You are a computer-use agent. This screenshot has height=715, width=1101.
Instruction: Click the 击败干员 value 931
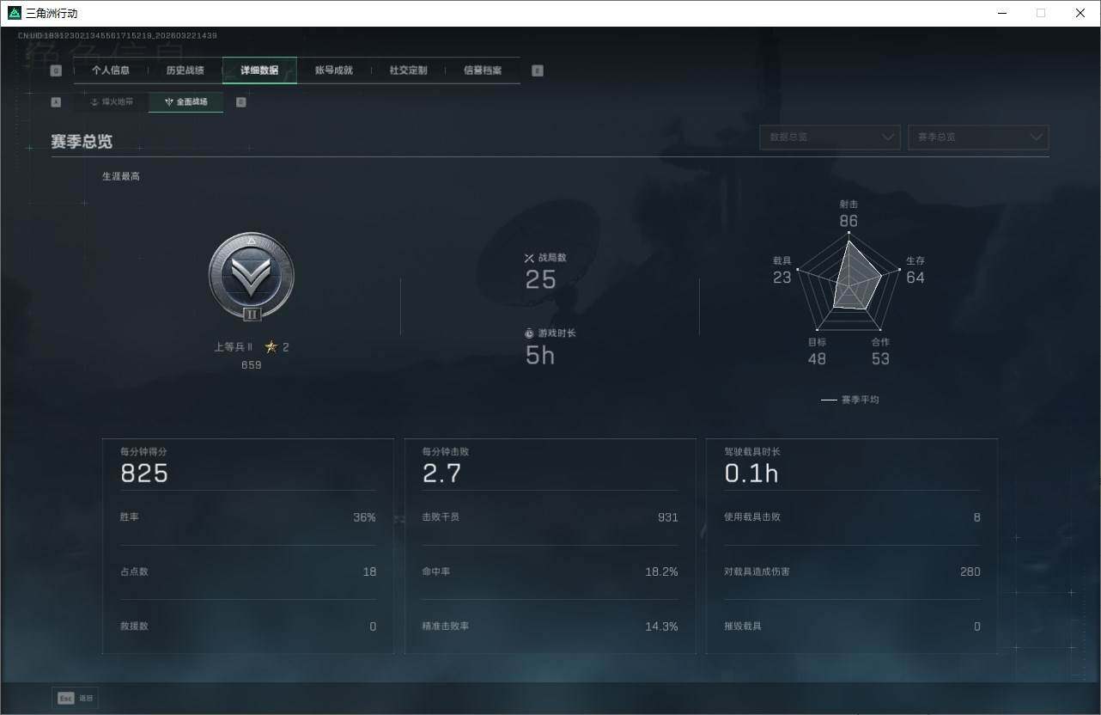[x=668, y=517]
